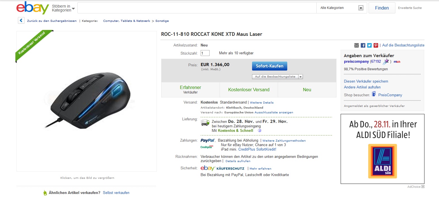Share the item on Twitter
Viewport: 439px width, 206px height.
click(369, 45)
